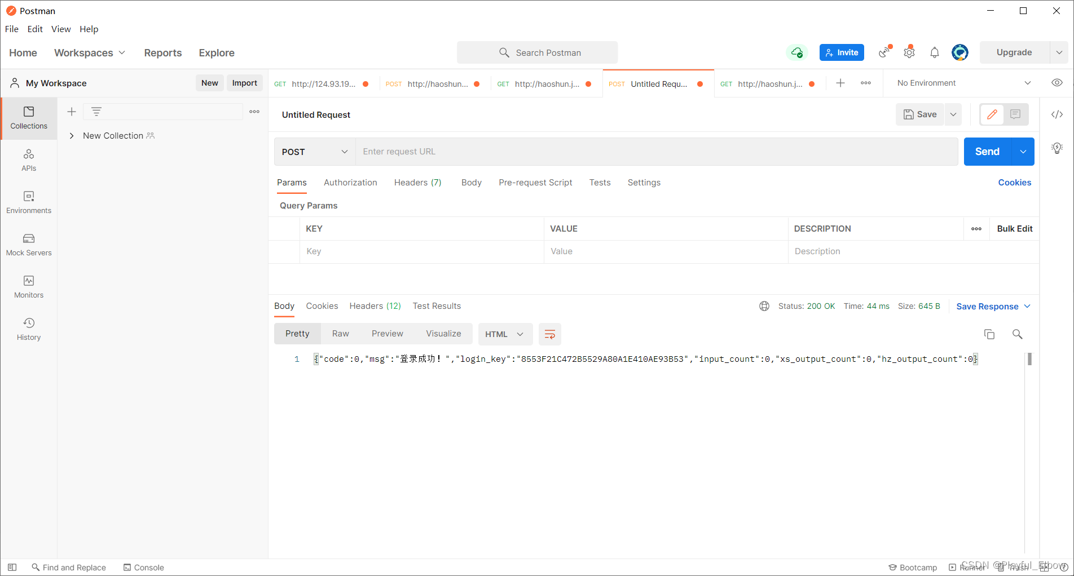1074x576 pixels.
Task: Switch to the Tests tab
Action: tap(600, 183)
